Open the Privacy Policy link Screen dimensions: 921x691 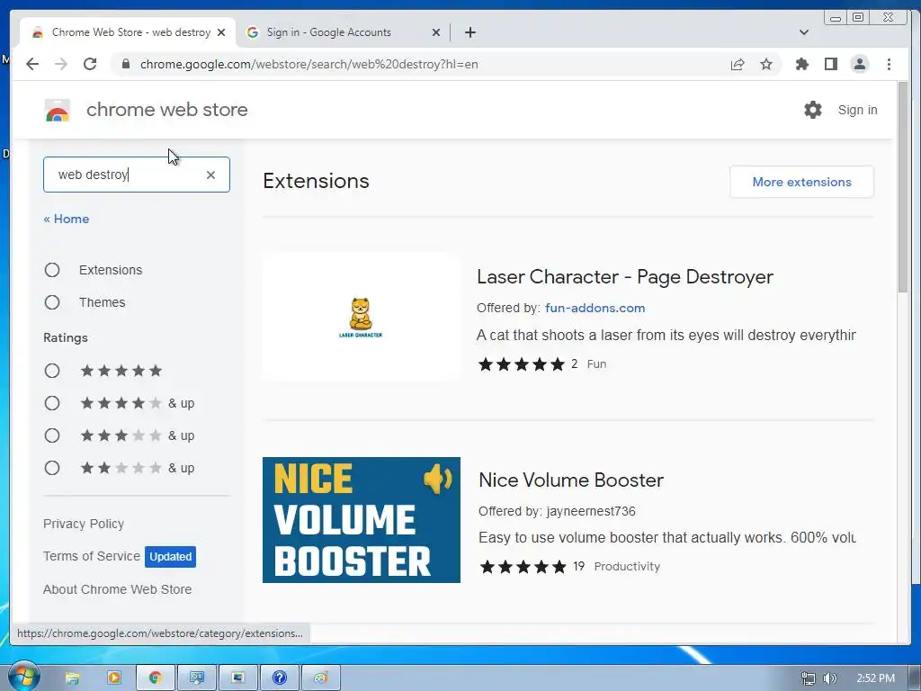(84, 524)
